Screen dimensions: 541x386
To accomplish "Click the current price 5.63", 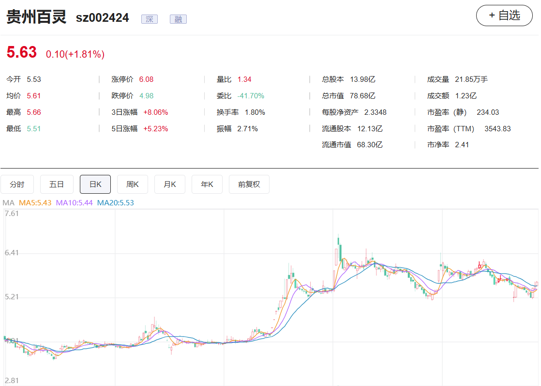I will [21, 52].
